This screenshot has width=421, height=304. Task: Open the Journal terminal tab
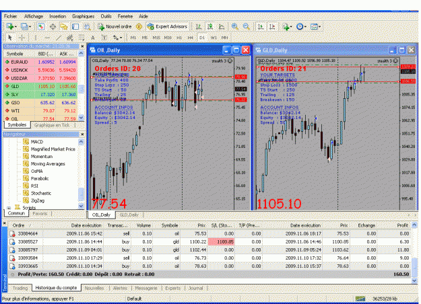click(x=196, y=288)
